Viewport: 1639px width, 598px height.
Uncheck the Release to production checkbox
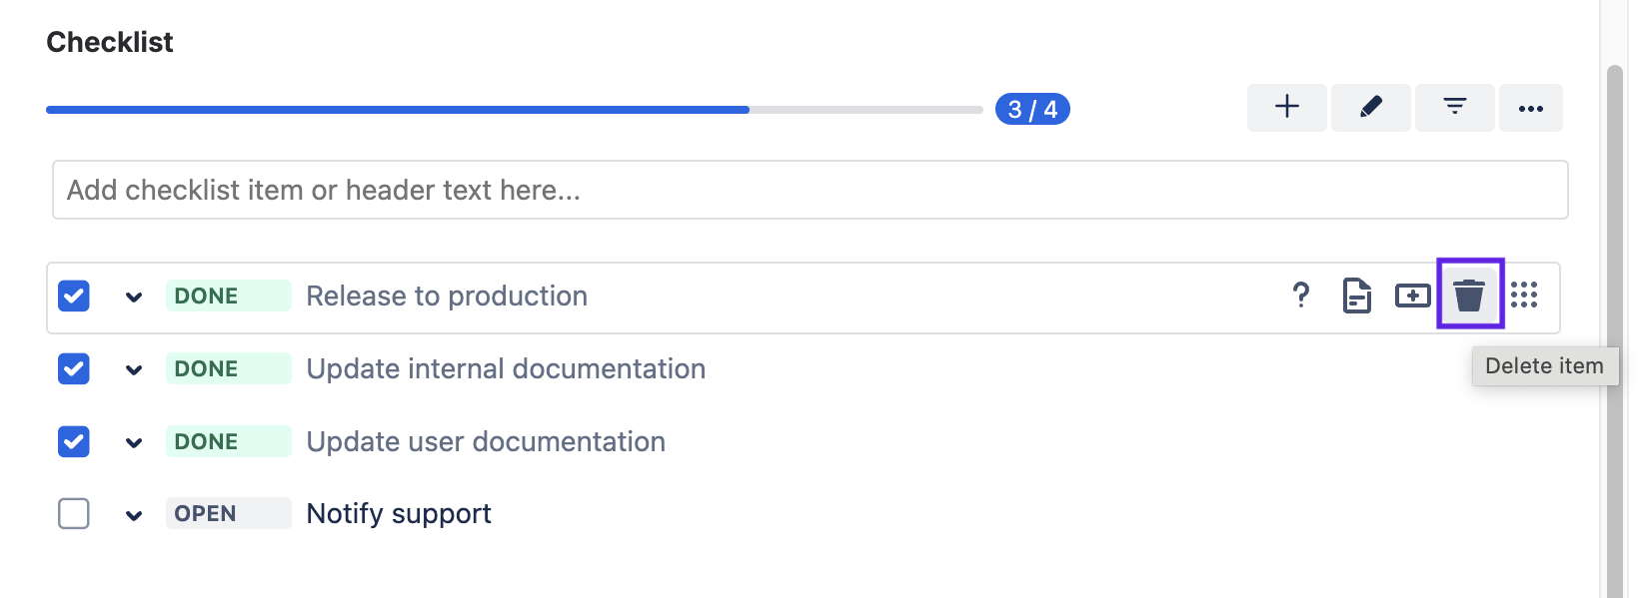pyautogui.click(x=73, y=296)
